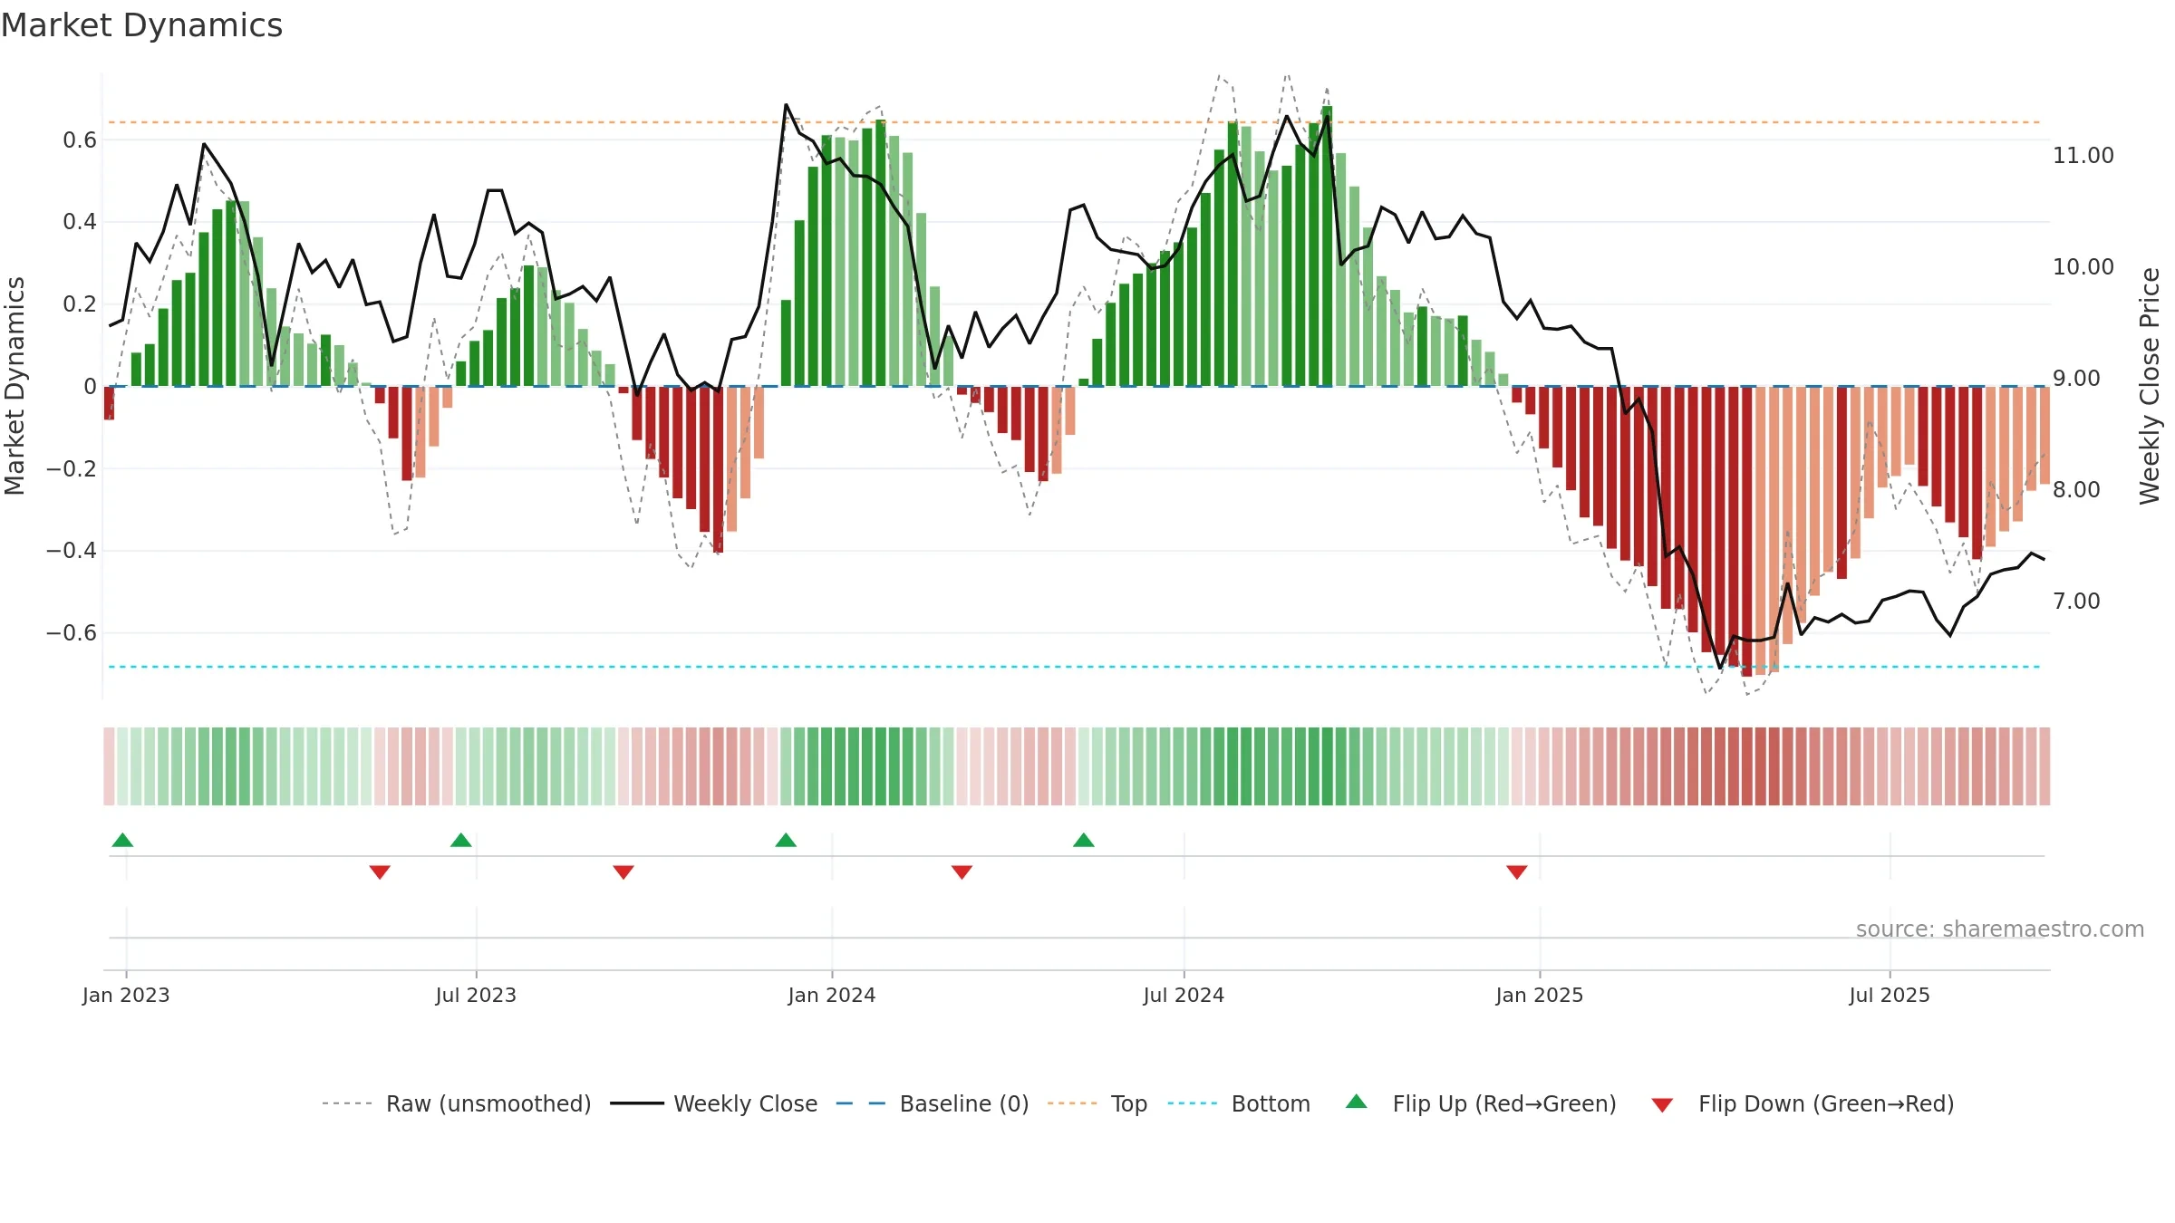This screenshot has width=2175, height=1223.
Task: Click the red Flip Down triangle icon in the legend
Action: [x=1662, y=1105]
